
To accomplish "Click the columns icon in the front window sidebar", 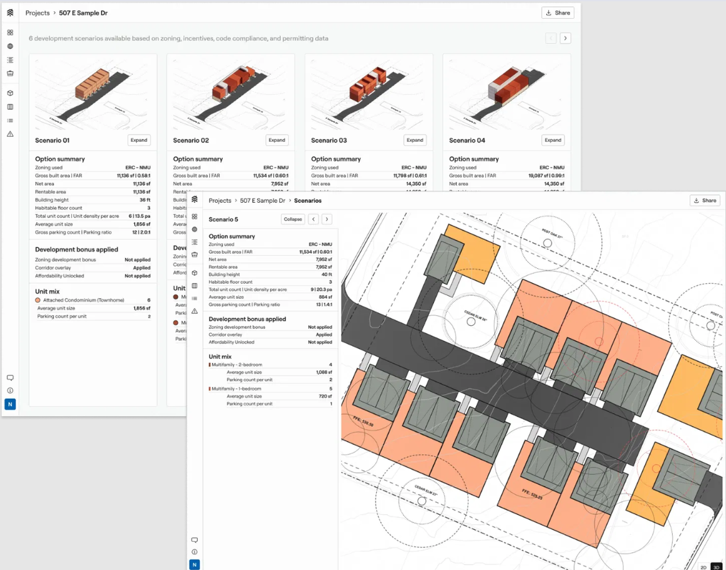I will (x=195, y=286).
